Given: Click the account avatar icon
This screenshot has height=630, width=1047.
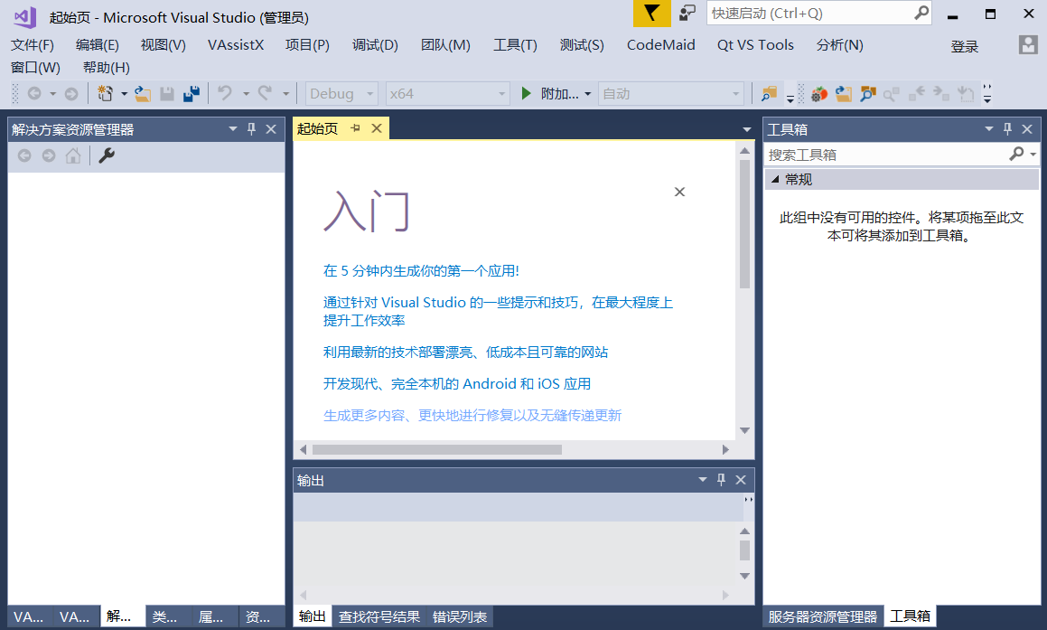Looking at the screenshot, I should (1028, 45).
